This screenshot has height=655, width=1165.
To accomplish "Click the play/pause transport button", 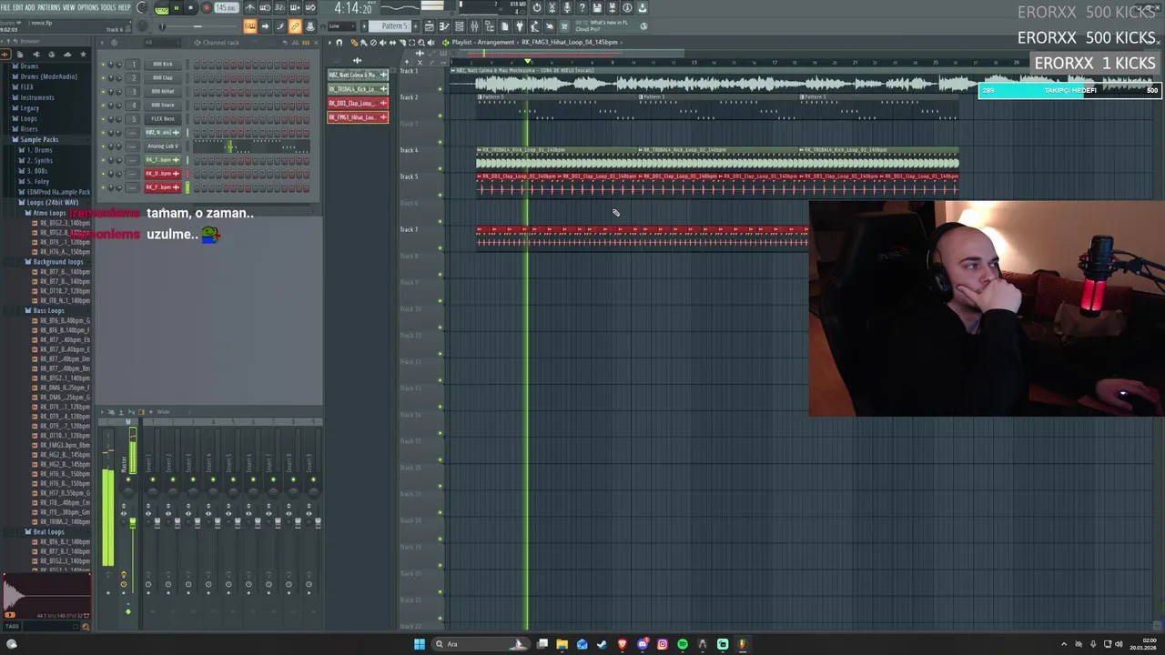I will tap(176, 8).
